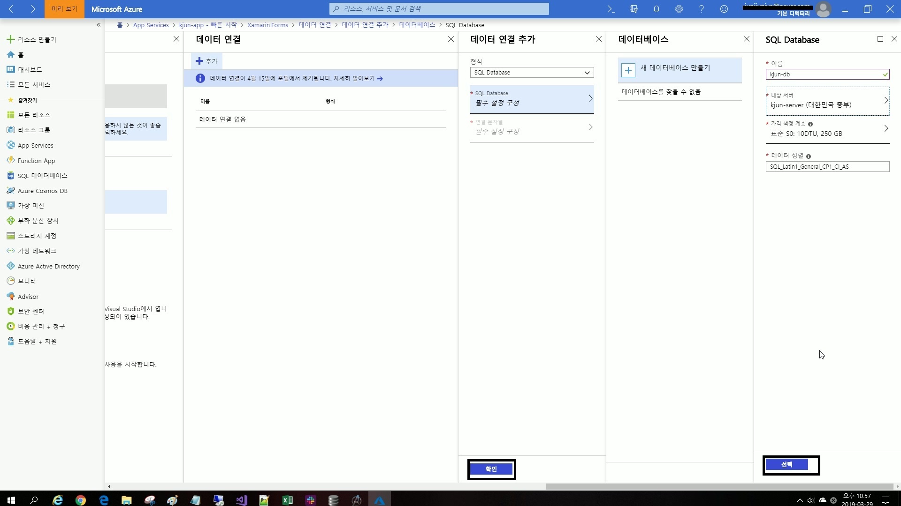This screenshot has width=901, height=506.
Task: Click the directory filter icon in top bar
Action: click(x=634, y=9)
